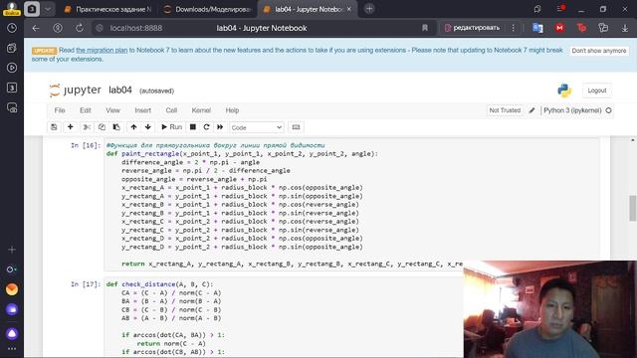The image size is (637, 358).
Task: Open the Edit menu
Action: [86, 110]
